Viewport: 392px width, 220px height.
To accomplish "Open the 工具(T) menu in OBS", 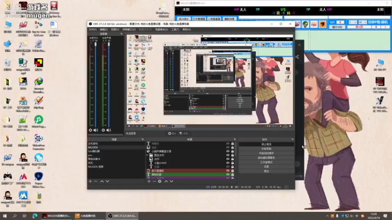I will click(175, 29).
